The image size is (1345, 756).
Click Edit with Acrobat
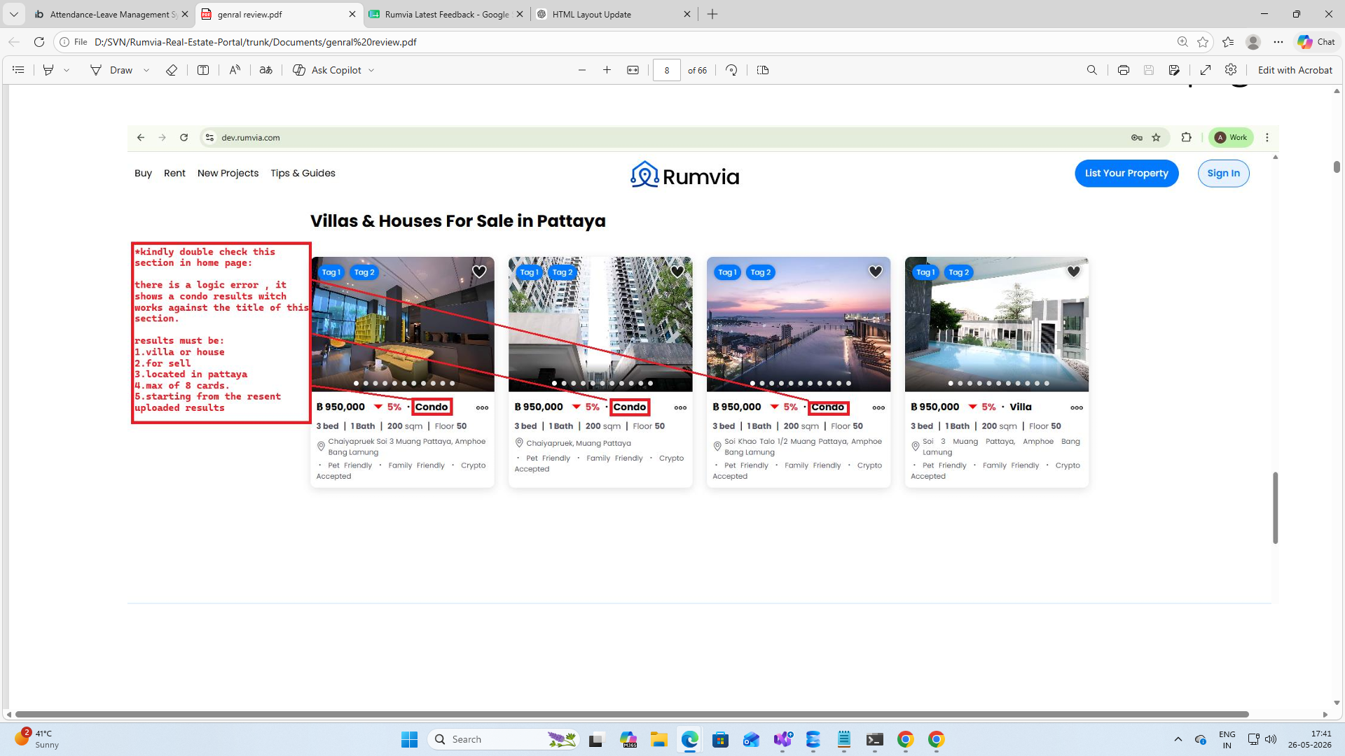[1295, 70]
